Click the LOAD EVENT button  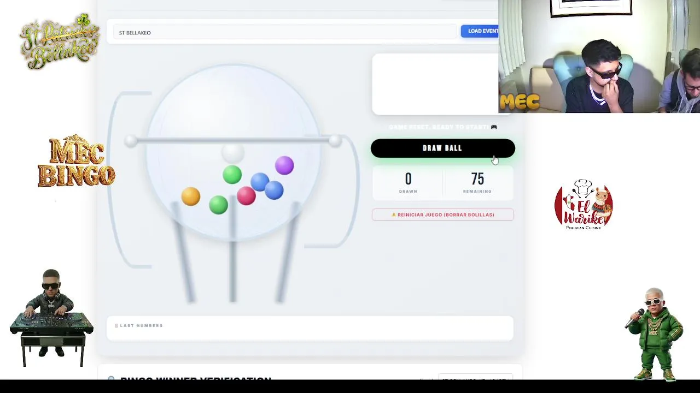[480, 31]
